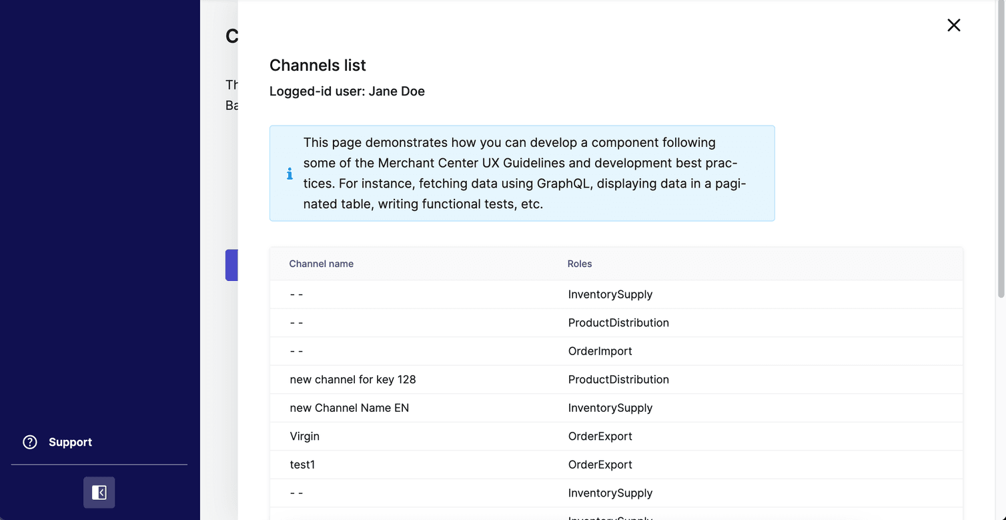Sort by the Channel name column header

(x=321, y=264)
